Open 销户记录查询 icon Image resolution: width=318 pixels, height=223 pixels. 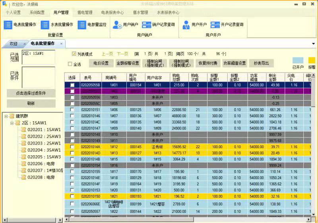pyautogui.click(x=146, y=25)
